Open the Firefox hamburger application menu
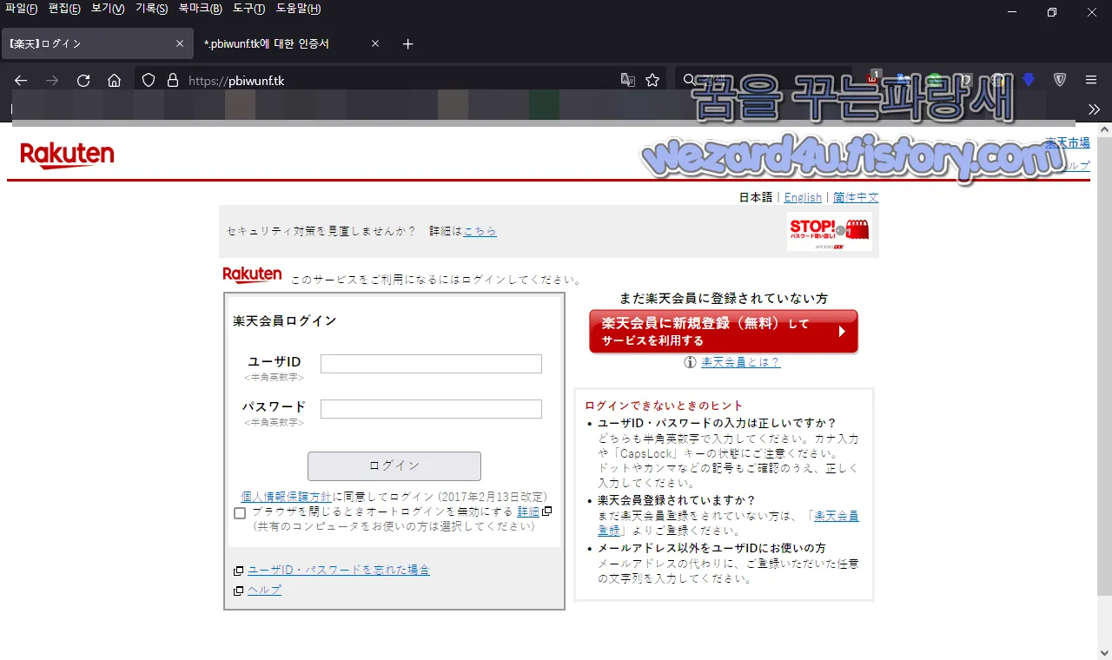The image size is (1112, 660). point(1091,80)
